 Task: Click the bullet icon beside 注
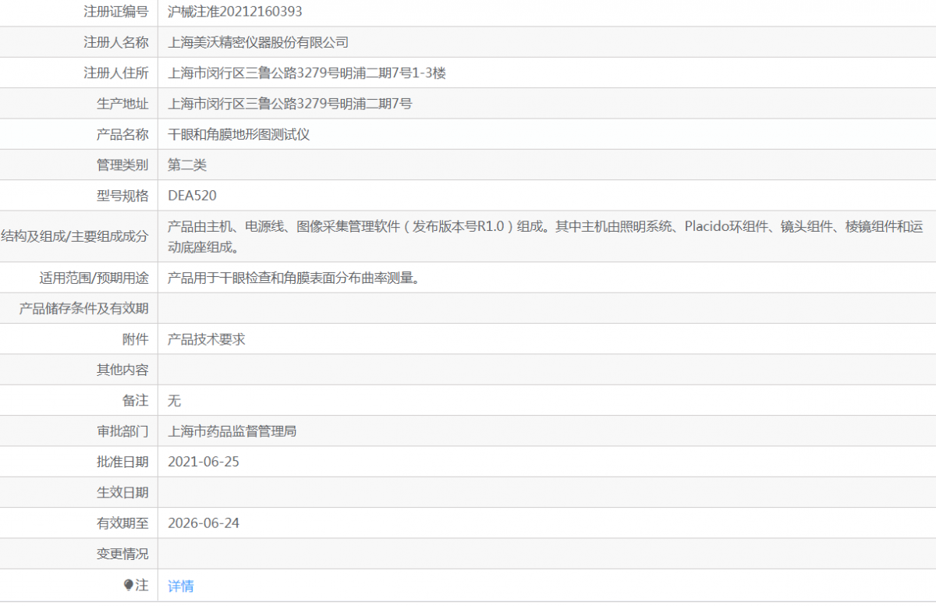pyautogui.click(x=129, y=585)
